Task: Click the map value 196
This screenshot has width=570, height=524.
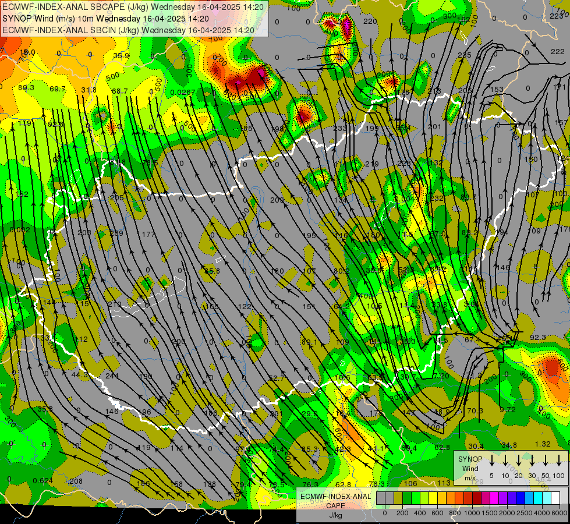Action: tap(144, 412)
